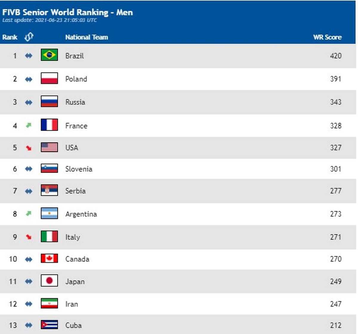This screenshot has height=334, width=358.
Task: Sort by the National Team header
Action: [x=87, y=37]
